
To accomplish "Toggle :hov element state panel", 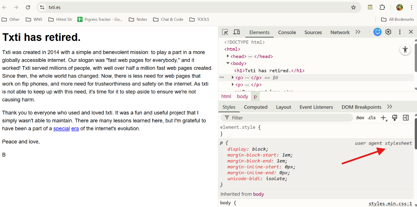I will point(360,118).
